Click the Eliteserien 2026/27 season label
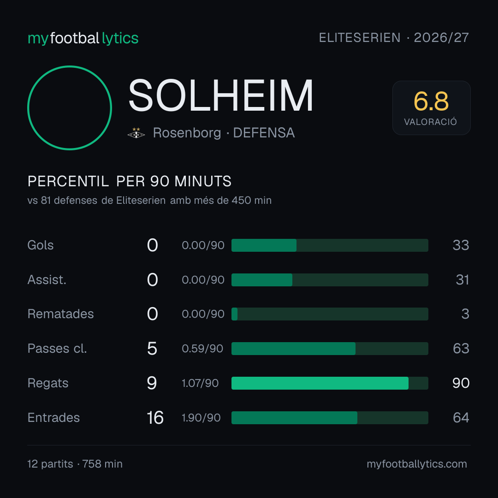This screenshot has height=498, width=498. pos(394,38)
